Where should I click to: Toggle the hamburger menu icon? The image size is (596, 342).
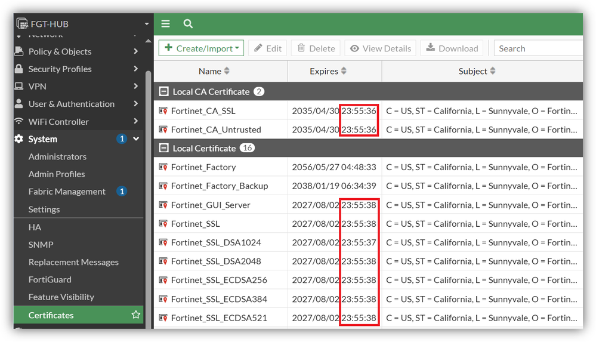166,24
